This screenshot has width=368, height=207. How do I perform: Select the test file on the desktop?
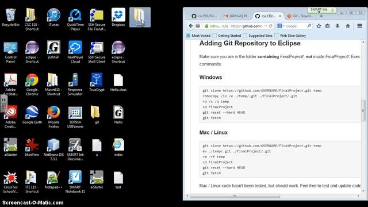[118, 179]
